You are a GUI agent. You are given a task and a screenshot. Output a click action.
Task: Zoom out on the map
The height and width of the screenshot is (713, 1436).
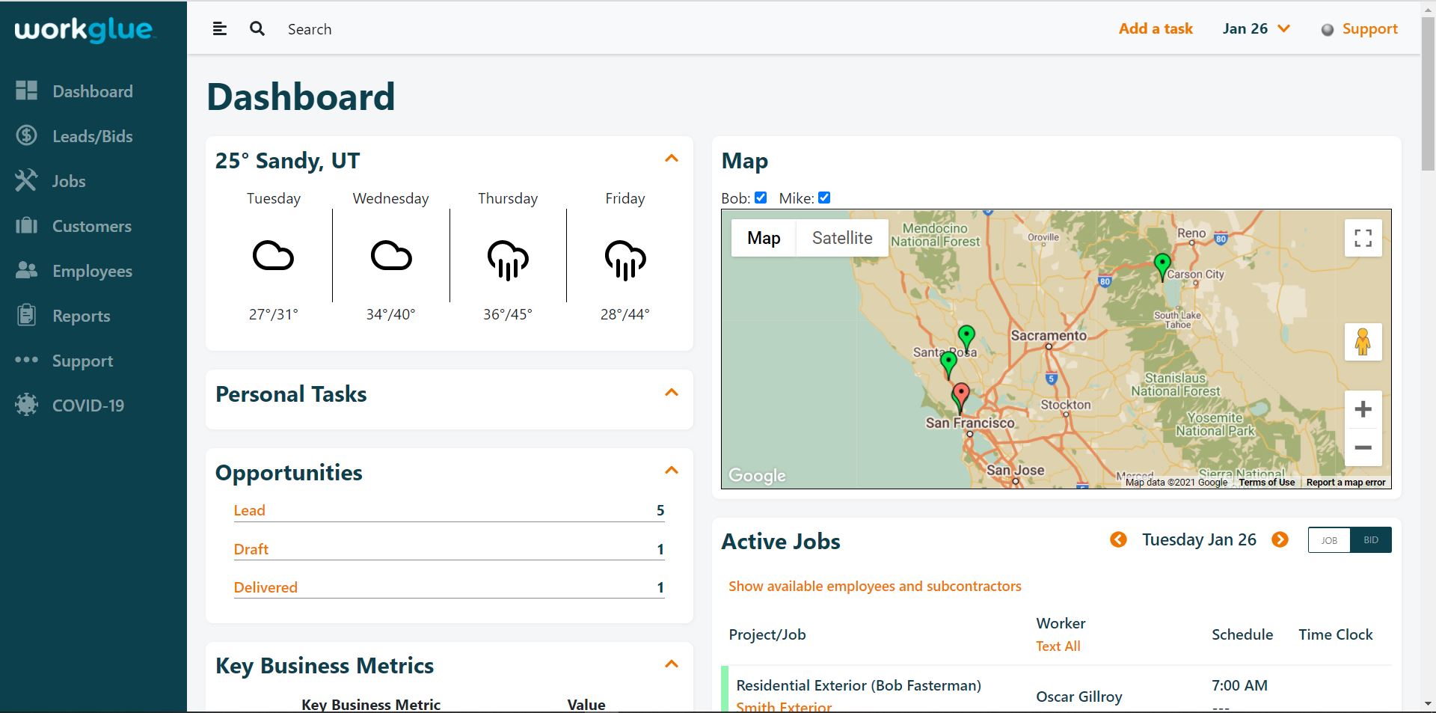click(1363, 448)
